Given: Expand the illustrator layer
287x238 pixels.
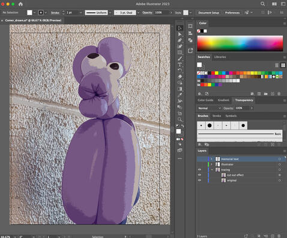Looking at the screenshot, I should tap(211, 164).
